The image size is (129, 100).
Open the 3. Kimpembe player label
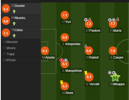click(x=71, y=44)
